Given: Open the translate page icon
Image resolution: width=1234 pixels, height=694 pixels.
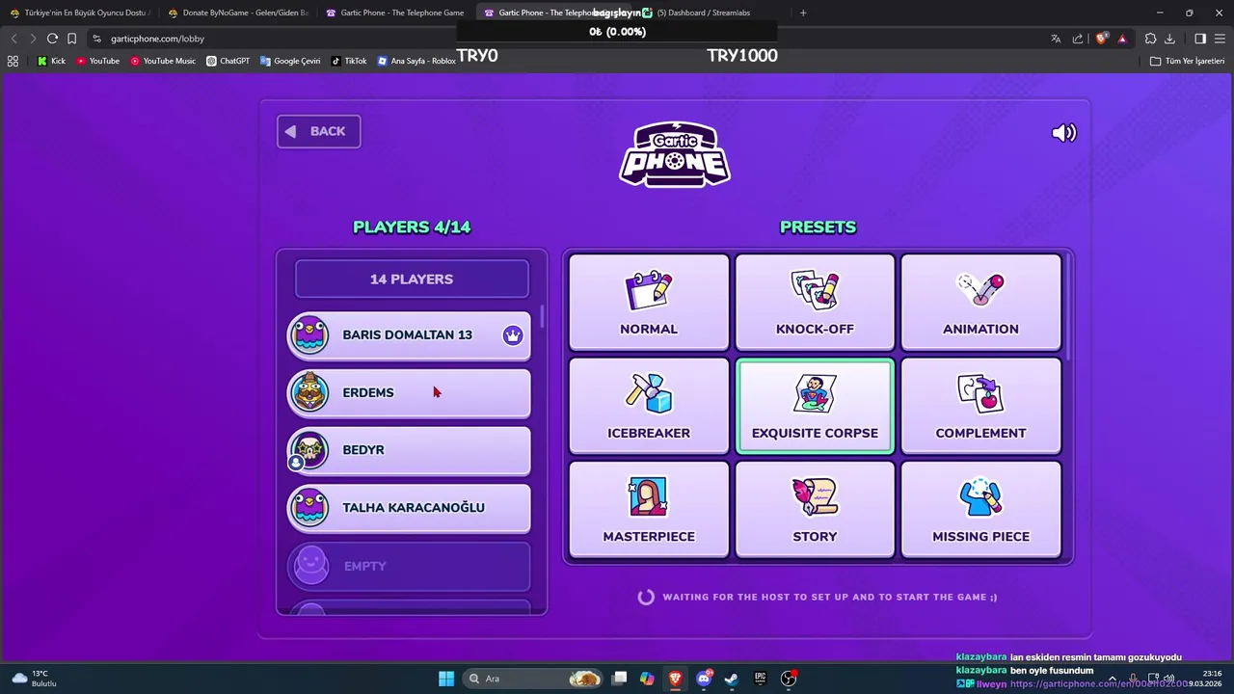Looking at the screenshot, I should tap(1056, 39).
